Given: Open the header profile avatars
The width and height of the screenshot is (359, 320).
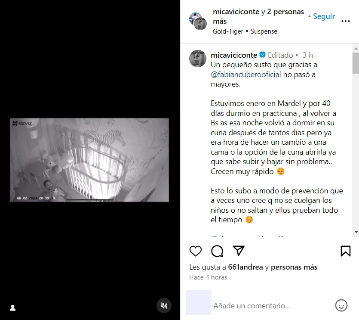Looking at the screenshot, I should click(198, 21).
